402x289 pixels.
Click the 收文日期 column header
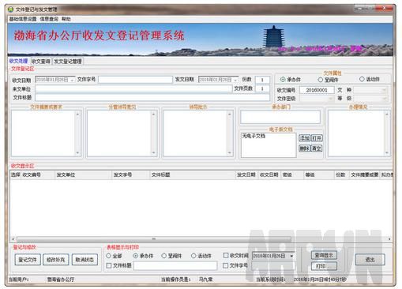click(x=270, y=175)
